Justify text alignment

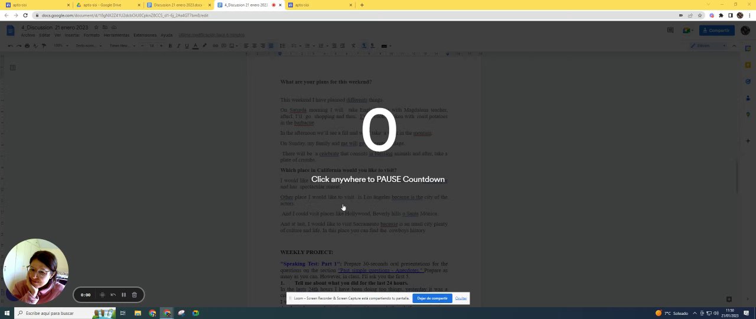271,45
